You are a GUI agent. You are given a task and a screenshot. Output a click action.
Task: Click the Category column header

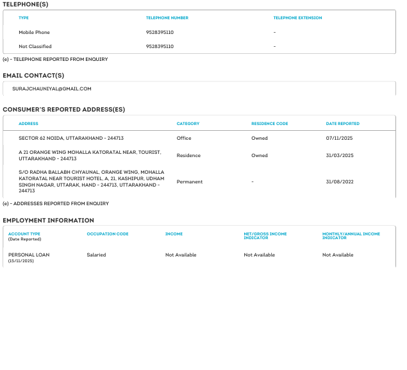pos(188,123)
